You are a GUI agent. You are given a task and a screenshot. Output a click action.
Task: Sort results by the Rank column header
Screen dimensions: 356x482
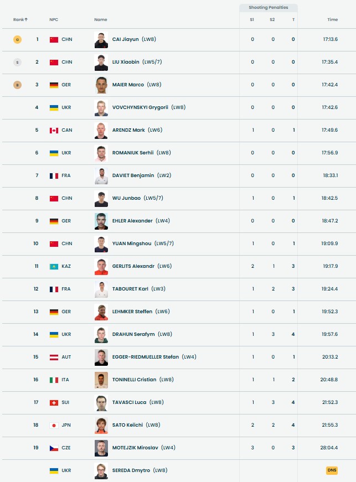[20, 19]
